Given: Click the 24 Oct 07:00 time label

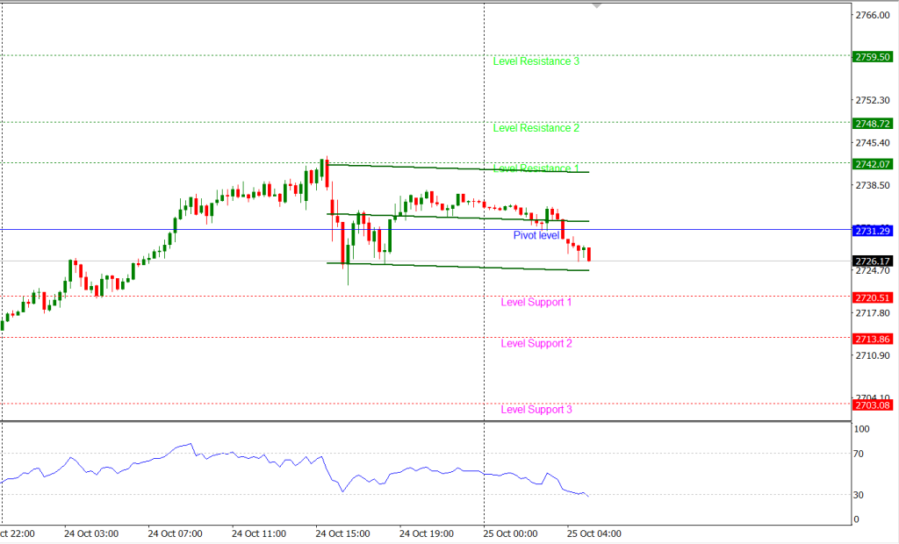Looking at the screenshot, I should click(175, 533).
